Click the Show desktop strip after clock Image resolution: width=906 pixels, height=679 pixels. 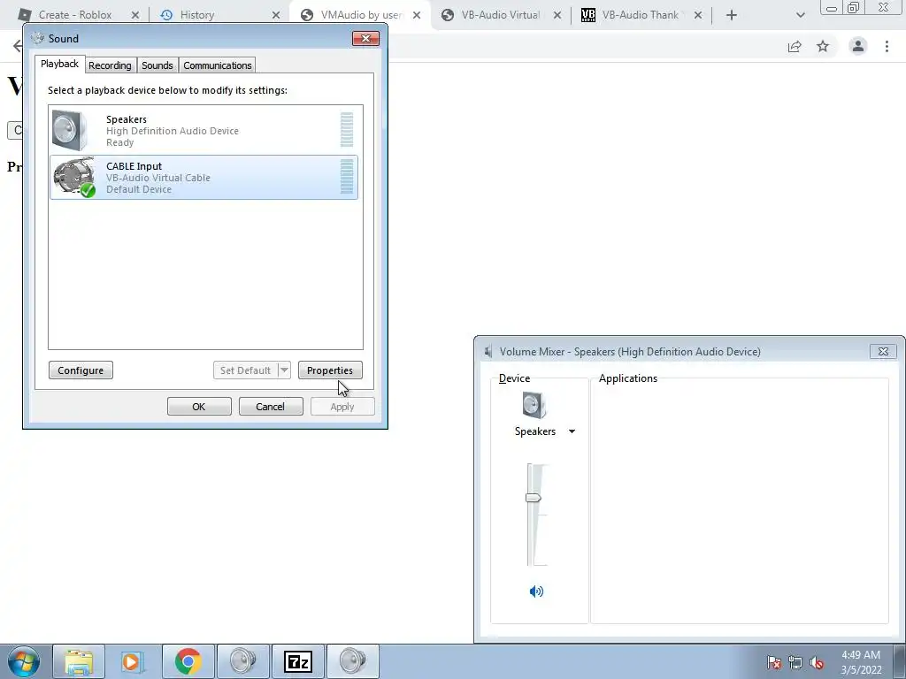pos(900,661)
